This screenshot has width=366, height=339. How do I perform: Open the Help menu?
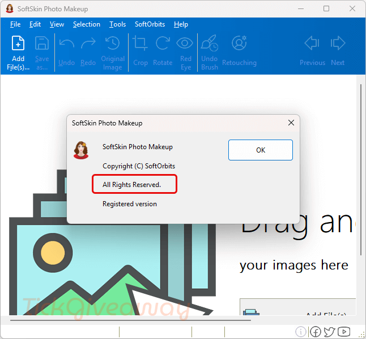[181, 24]
